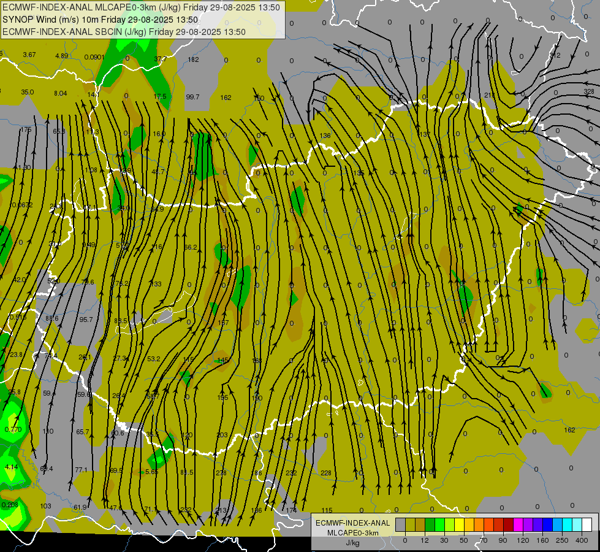This screenshot has width=600, height=552.
Task: Click legend scale label 70
Action: point(484,540)
